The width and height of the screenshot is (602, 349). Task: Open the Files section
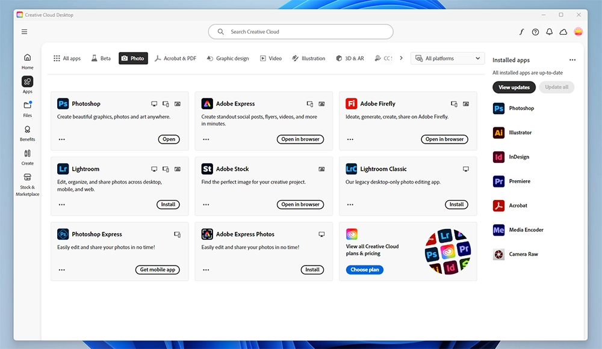point(27,109)
